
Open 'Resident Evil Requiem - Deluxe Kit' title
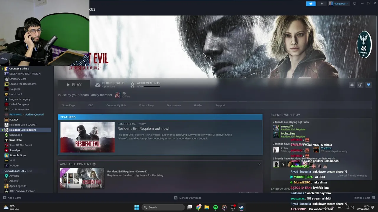pyautogui.click(x=128, y=171)
